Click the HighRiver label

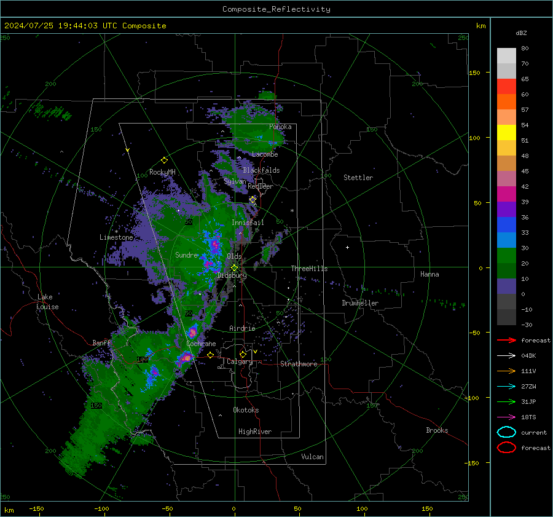click(255, 432)
